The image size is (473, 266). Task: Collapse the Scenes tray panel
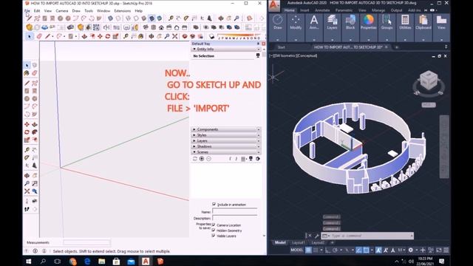click(194, 152)
